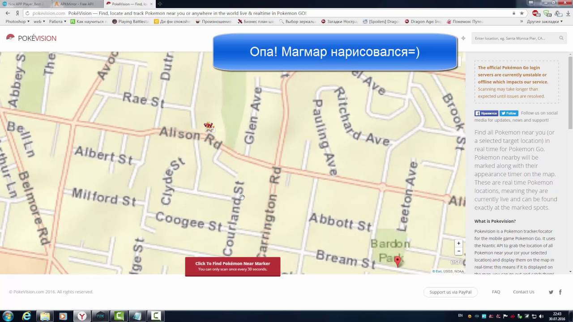Image resolution: width=573 pixels, height=322 pixels.
Task: Open the 'Загадки Нострад' bookmark
Action: [339, 21]
